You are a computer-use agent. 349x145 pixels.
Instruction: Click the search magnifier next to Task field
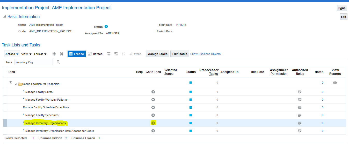[x=58, y=62]
